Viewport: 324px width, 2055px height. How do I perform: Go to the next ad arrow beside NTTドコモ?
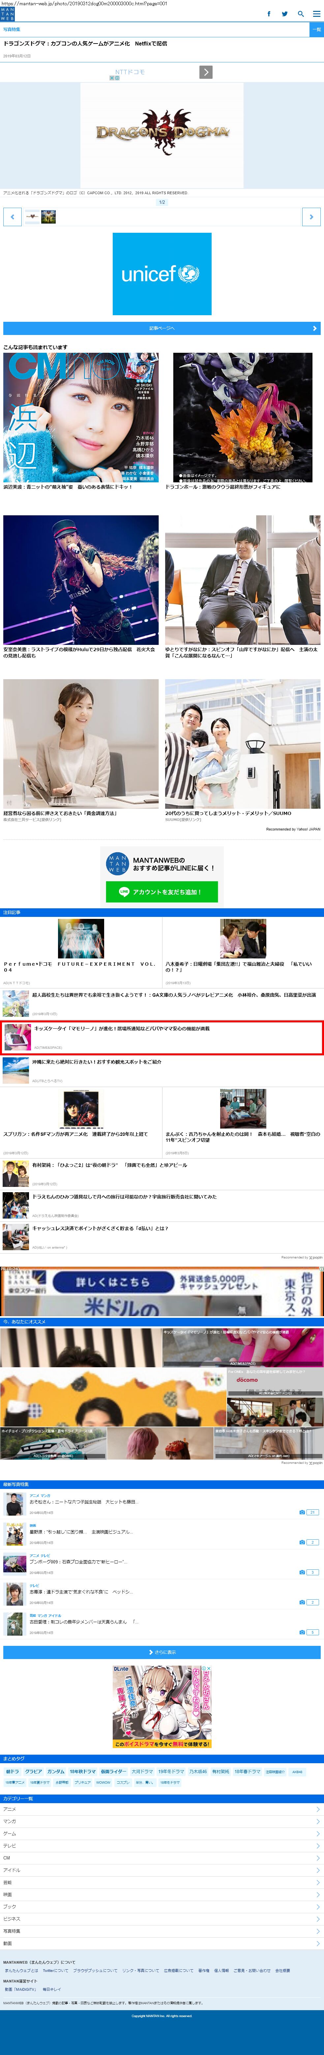point(206,73)
